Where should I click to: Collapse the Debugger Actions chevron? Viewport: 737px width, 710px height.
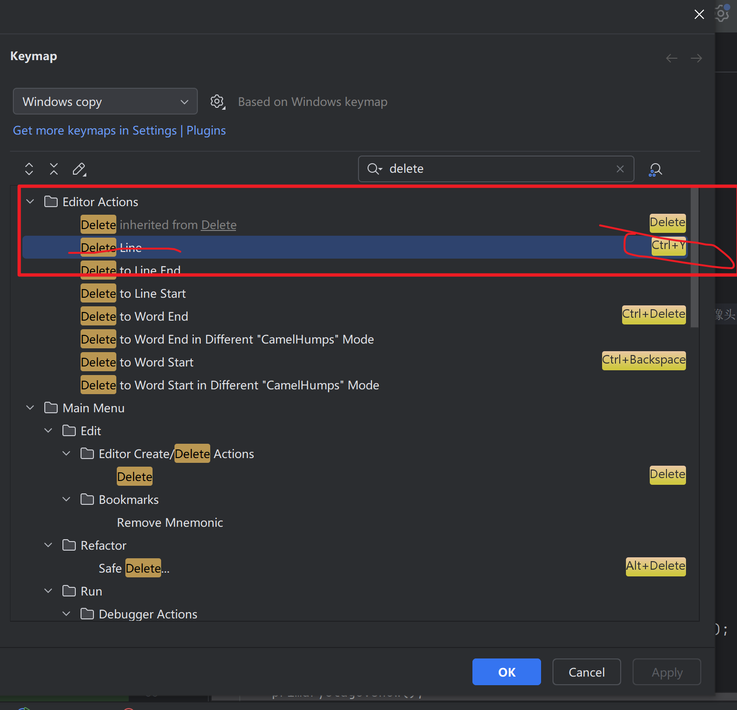(67, 614)
